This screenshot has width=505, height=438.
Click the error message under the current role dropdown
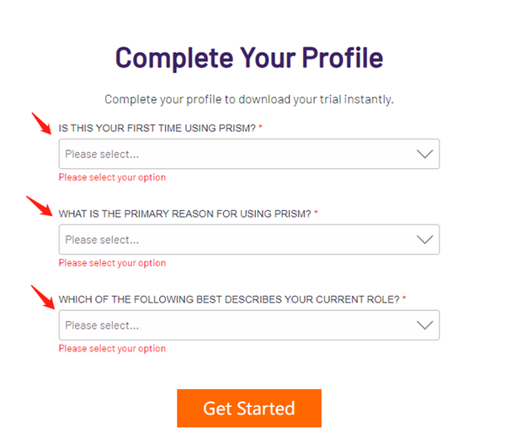112,349
